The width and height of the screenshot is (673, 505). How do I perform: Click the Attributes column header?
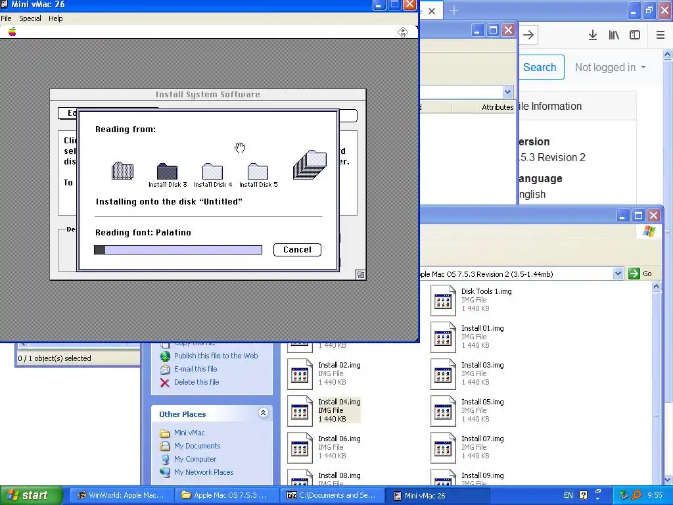[x=498, y=107]
